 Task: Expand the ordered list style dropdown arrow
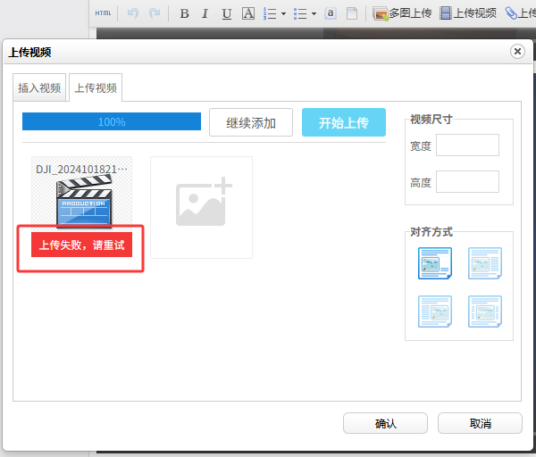[283, 13]
